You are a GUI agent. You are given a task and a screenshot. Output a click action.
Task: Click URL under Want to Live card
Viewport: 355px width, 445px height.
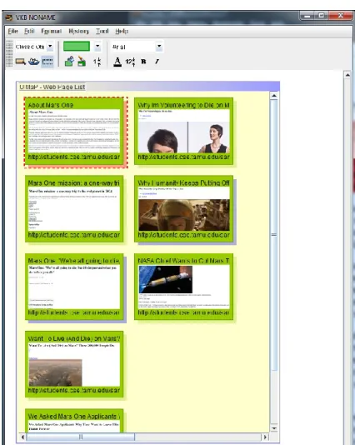point(74,391)
